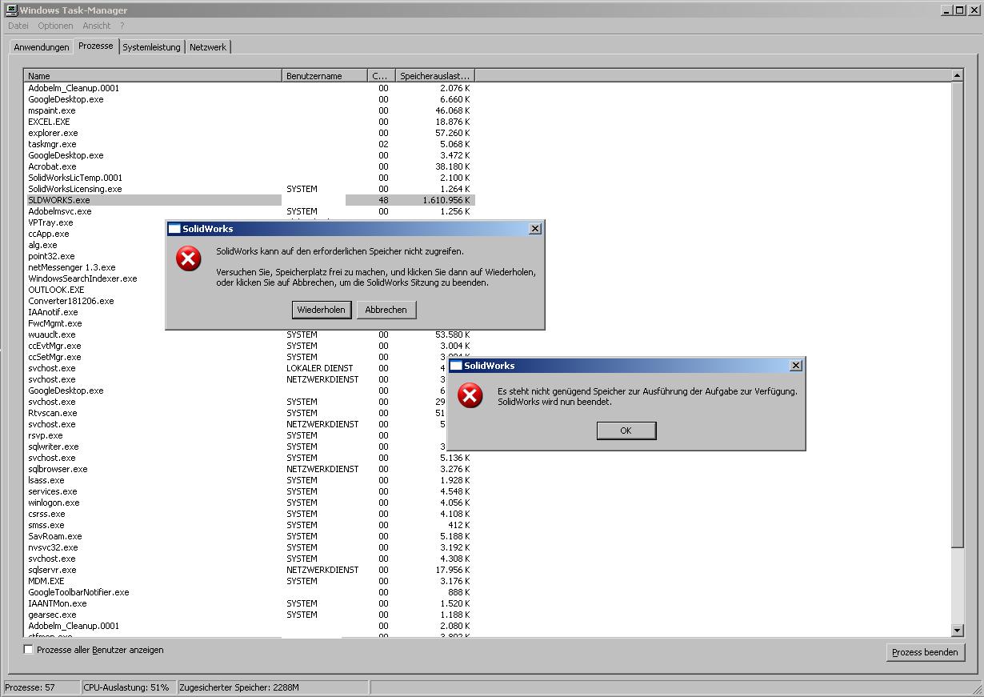Click the red error icon in Wiederholen dialog
The width and height of the screenshot is (984, 697).
[x=189, y=258]
